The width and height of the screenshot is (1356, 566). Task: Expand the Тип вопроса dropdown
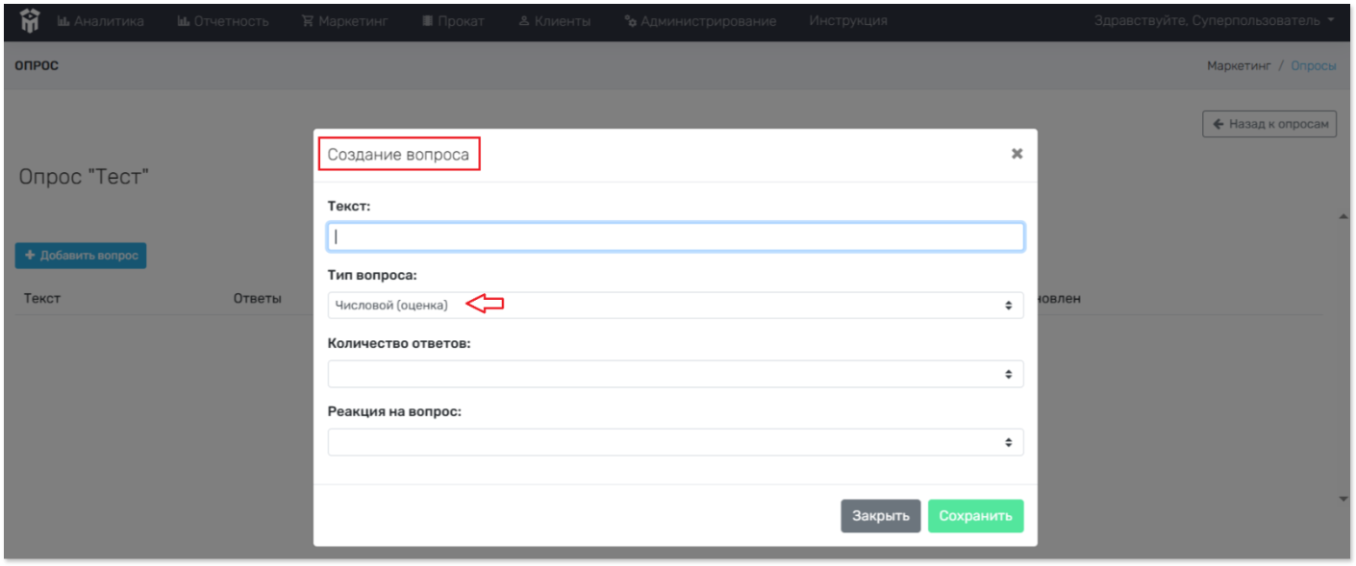click(x=675, y=306)
